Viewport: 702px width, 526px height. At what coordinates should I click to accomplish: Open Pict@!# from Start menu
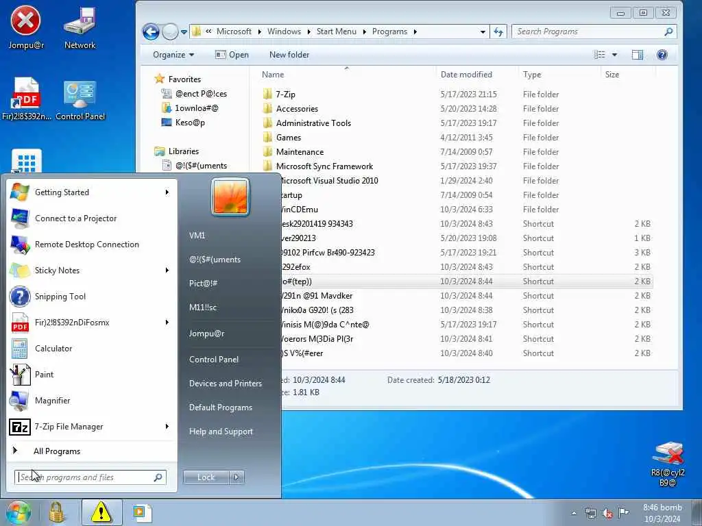(203, 283)
